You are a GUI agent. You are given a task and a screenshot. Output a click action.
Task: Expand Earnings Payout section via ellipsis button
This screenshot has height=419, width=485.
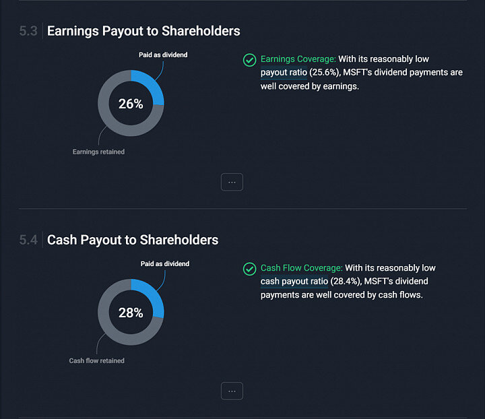pyautogui.click(x=232, y=182)
